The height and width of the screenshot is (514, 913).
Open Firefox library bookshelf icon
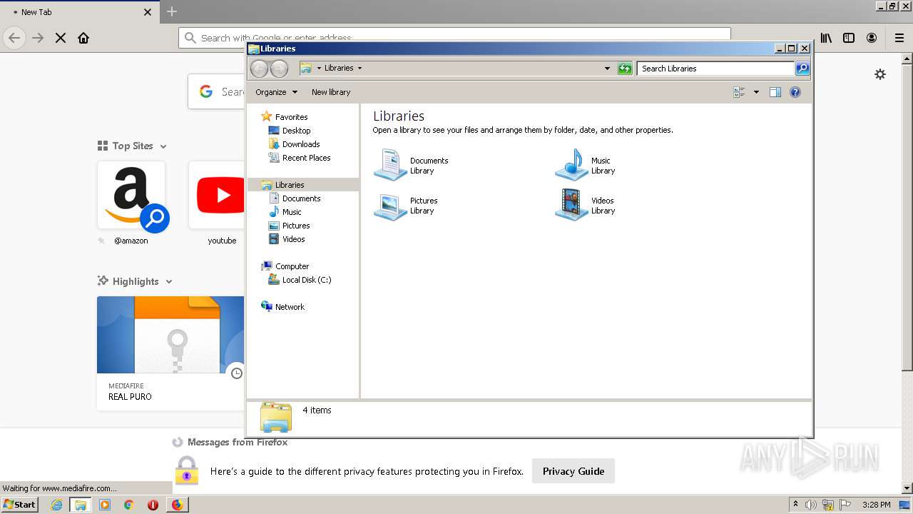[826, 38]
